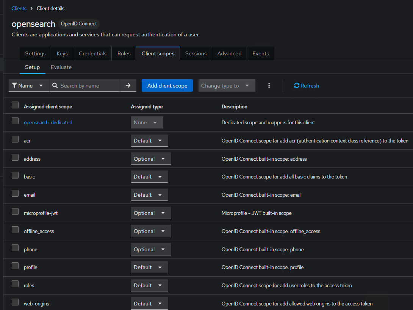The width and height of the screenshot is (413, 310).
Task: Click 'Dedicated scope and mappers for this client'
Action: coord(268,122)
